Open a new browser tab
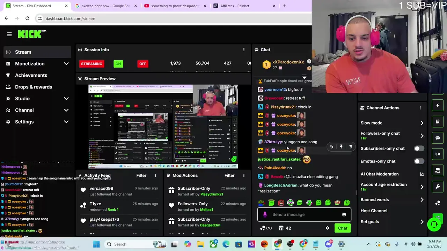447x251 pixels. point(285,6)
